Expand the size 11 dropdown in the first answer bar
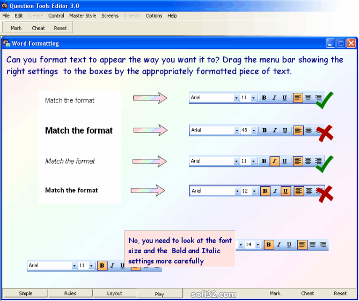 (x=253, y=98)
